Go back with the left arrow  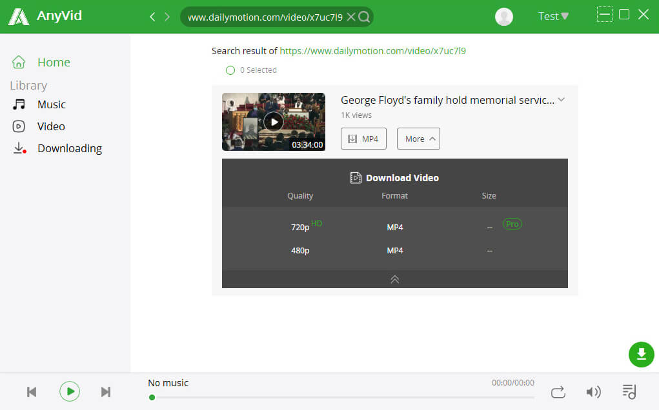coord(152,17)
